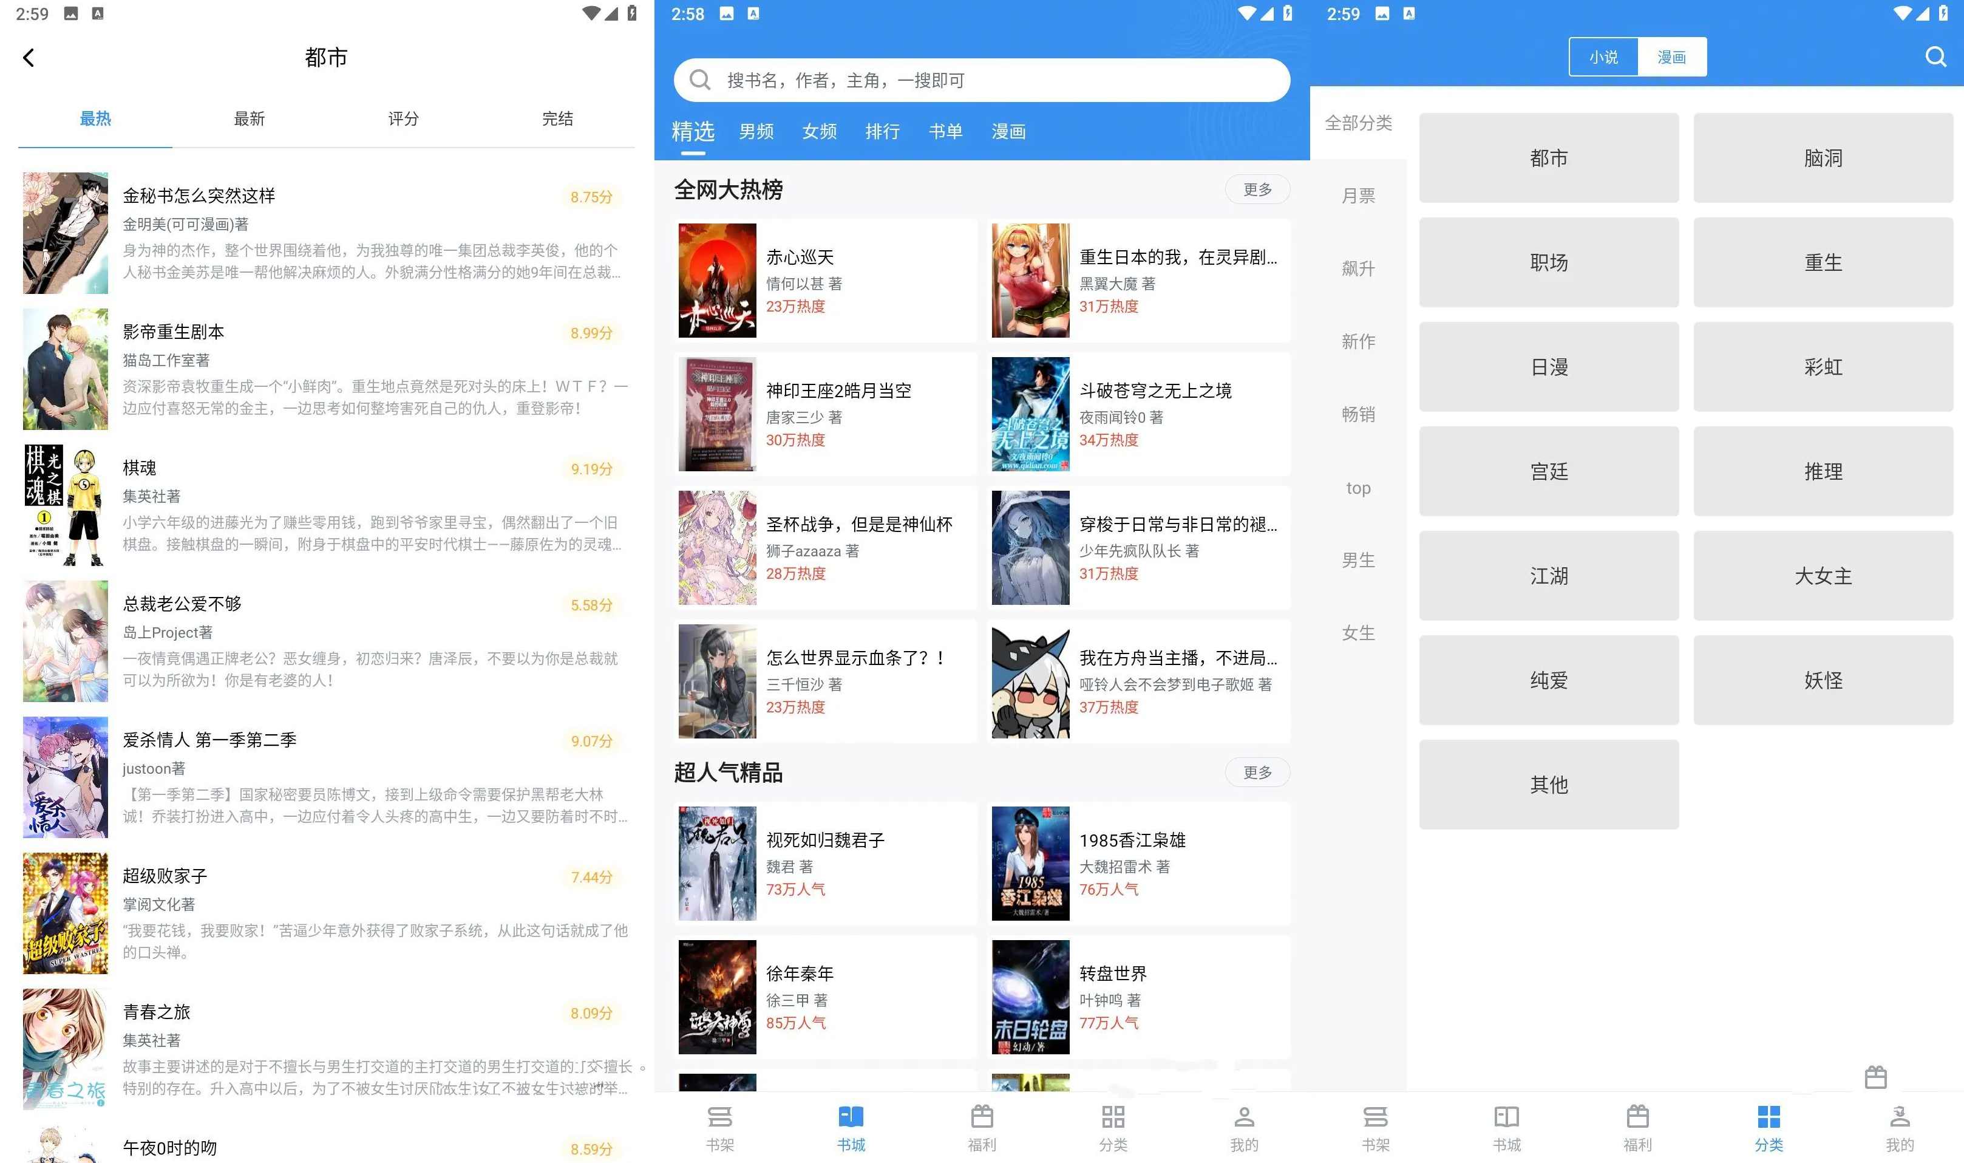Go back from the 都市 page
1964x1163 pixels.
[29, 57]
